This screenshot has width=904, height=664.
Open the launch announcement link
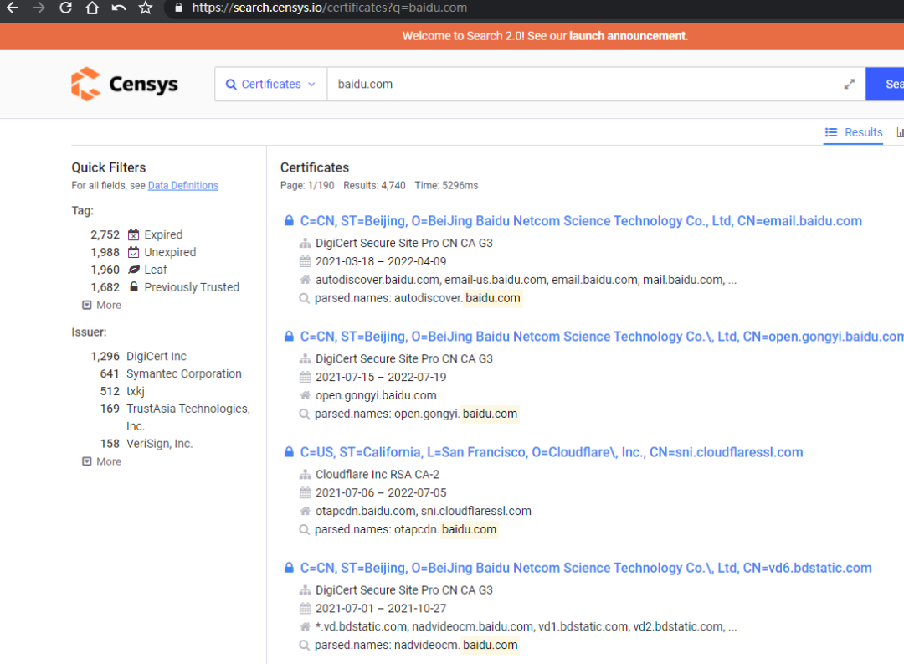coord(627,36)
